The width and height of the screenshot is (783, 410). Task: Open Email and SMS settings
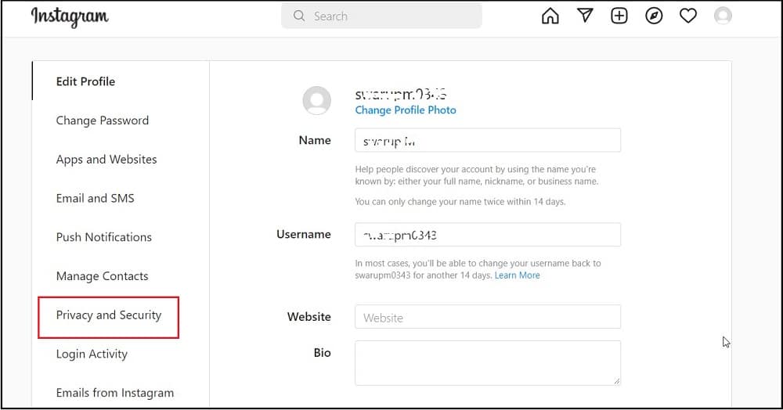tap(95, 198)
